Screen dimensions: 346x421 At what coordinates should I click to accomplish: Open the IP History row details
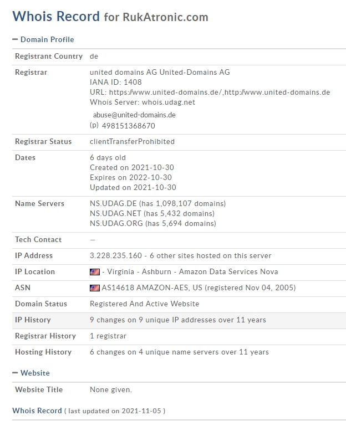(x=179, y=320)
